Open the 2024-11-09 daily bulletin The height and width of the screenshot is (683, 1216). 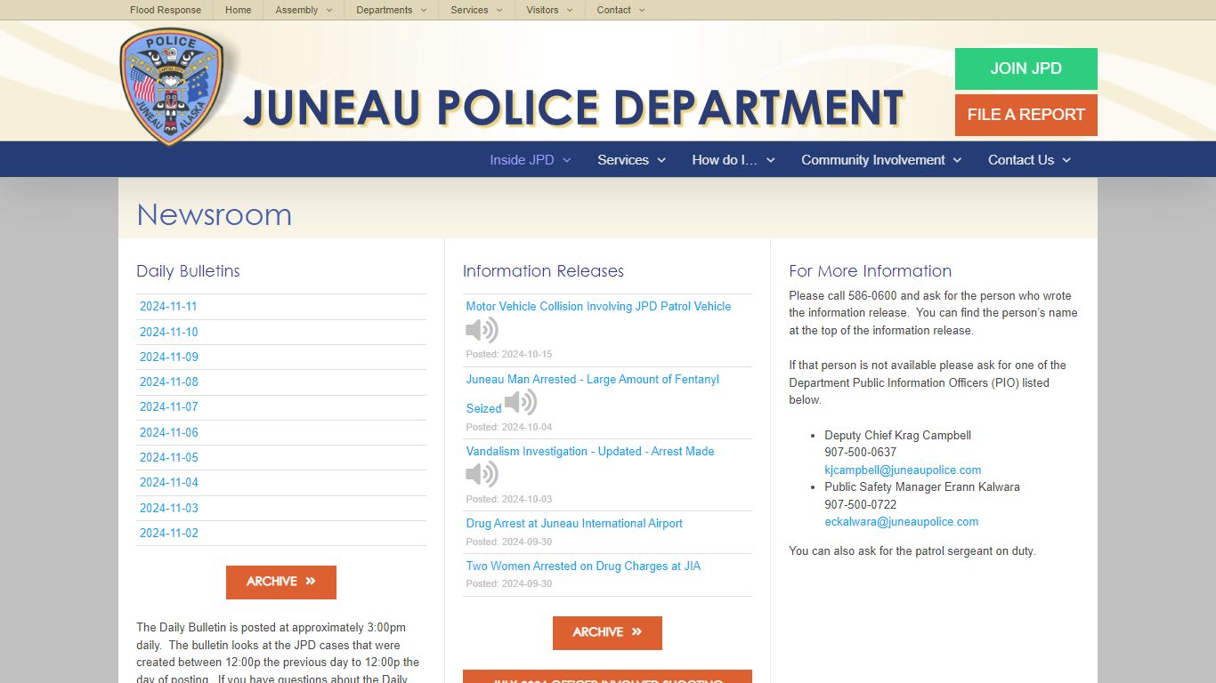pos(168,357)
